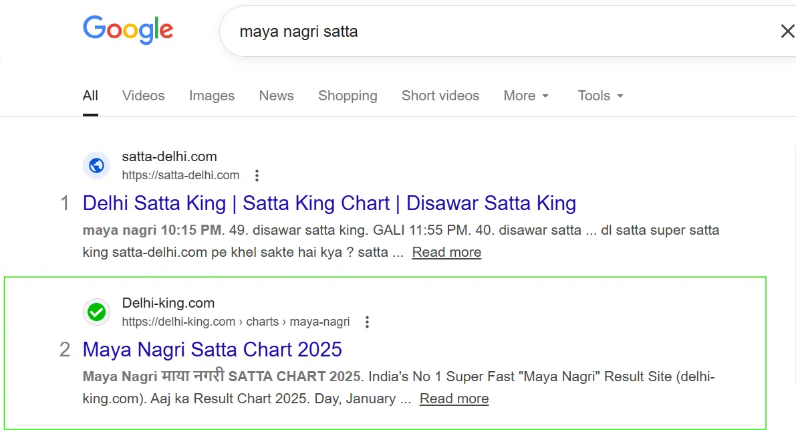Show Short videos results
Screen dimensions: 796x430
tap(440, 96)
